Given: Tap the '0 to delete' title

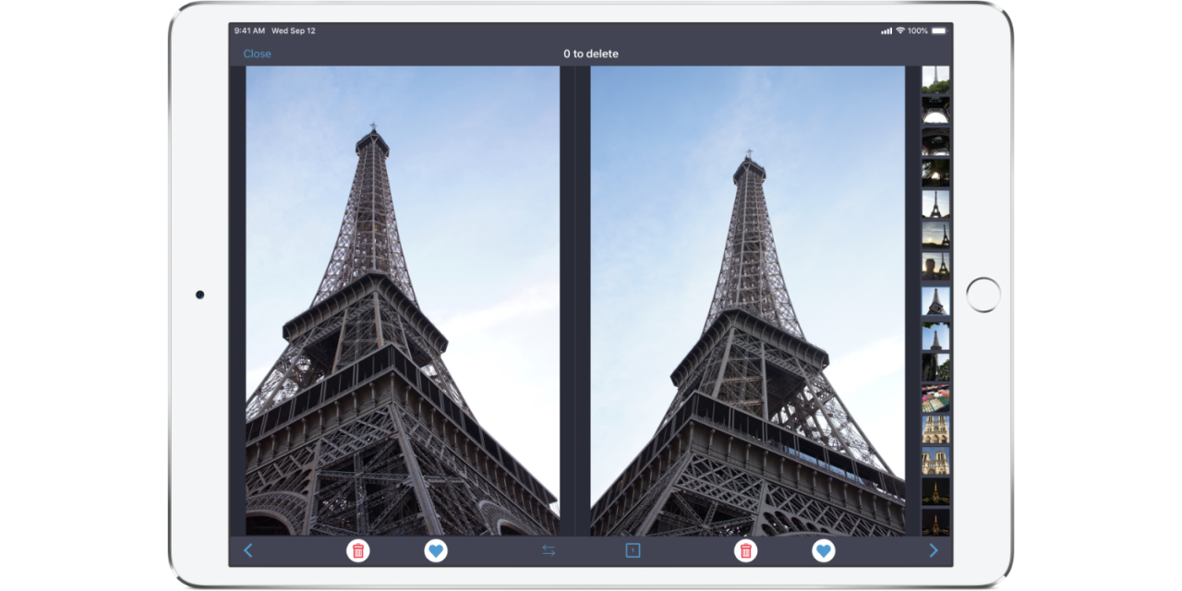Looking at the screenshot, I should click(x=591, y=54).
